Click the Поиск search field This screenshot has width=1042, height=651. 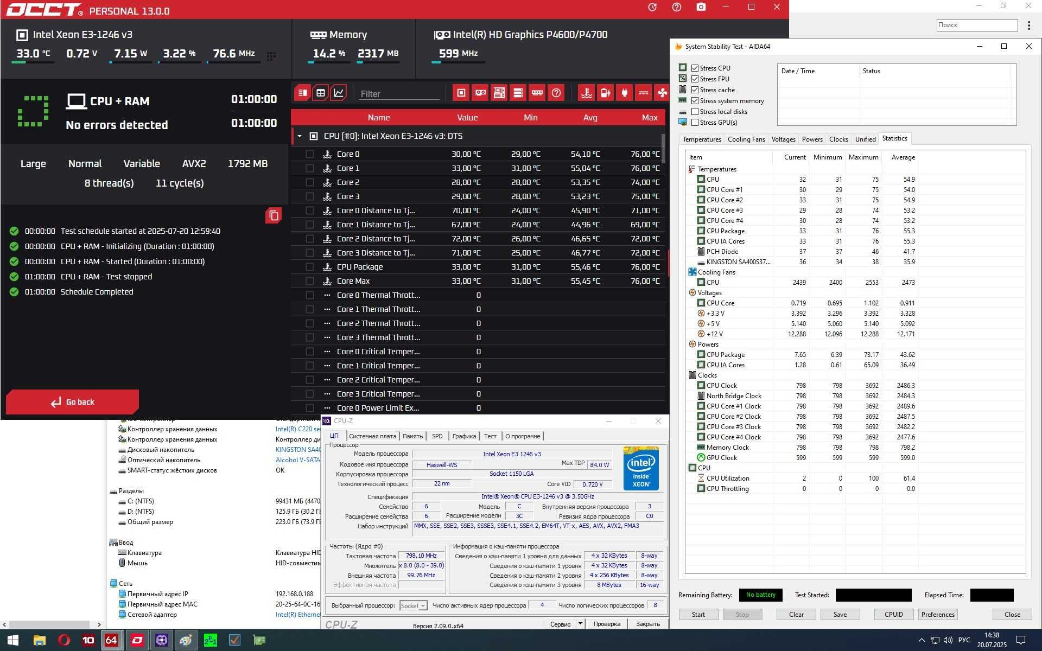click(x=977, y=25)
